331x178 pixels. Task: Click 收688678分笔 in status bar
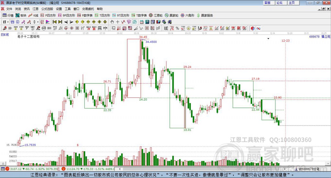(309, 169)
